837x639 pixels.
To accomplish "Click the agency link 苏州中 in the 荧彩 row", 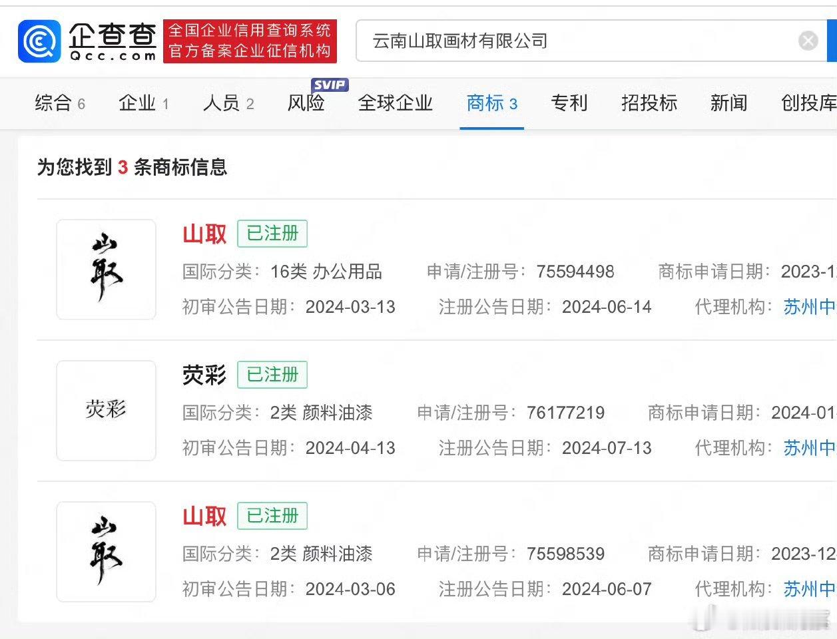I will 810,448.
